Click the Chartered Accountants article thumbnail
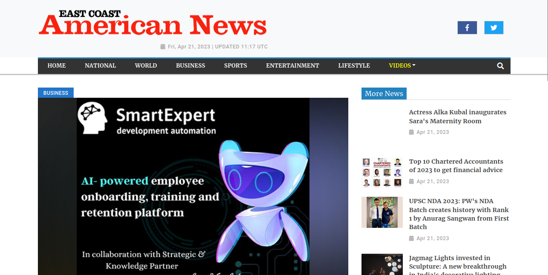The image size is (548, 275). pyautogui.click(x=382, y=172)
